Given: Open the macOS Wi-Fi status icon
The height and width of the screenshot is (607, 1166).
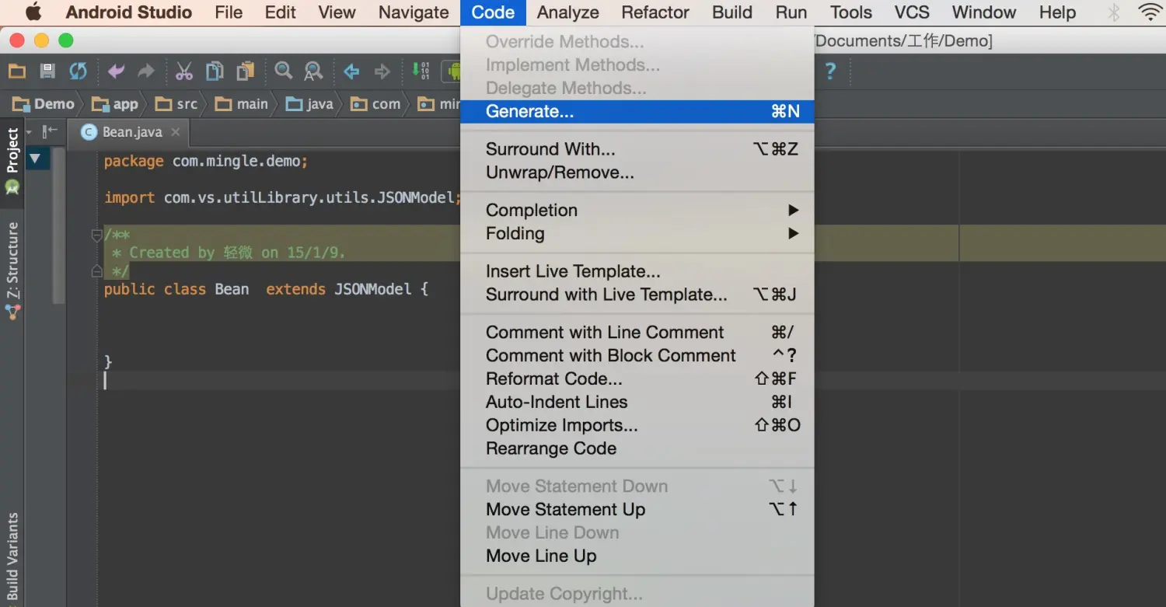Looking at the screenshot, I should tap(1149, 12).
